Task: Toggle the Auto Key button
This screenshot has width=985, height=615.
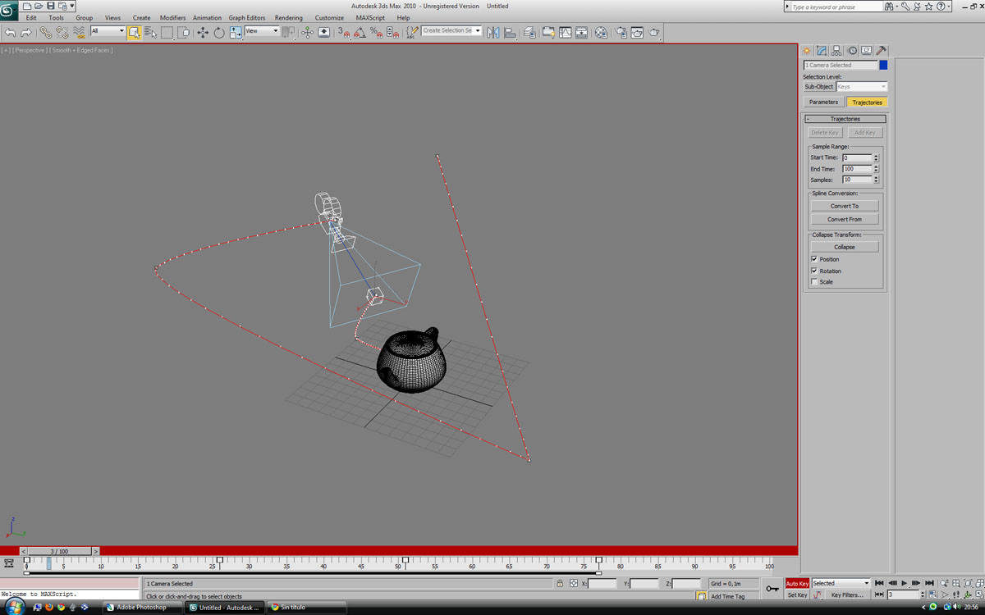Action: pos(797,583)
